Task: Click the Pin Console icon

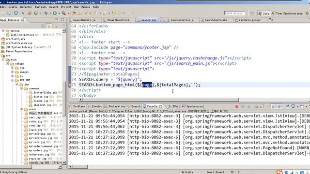Action: coord(287,106)
